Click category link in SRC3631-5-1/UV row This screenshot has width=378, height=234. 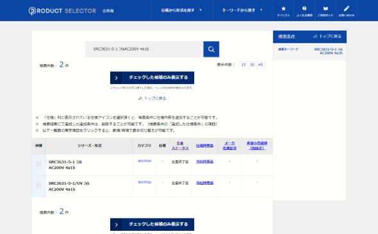pos(144,182)
